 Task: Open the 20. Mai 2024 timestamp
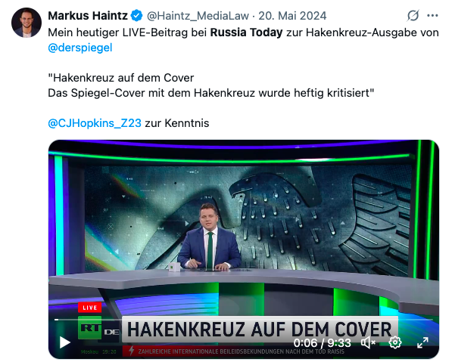tap(292, 16)
